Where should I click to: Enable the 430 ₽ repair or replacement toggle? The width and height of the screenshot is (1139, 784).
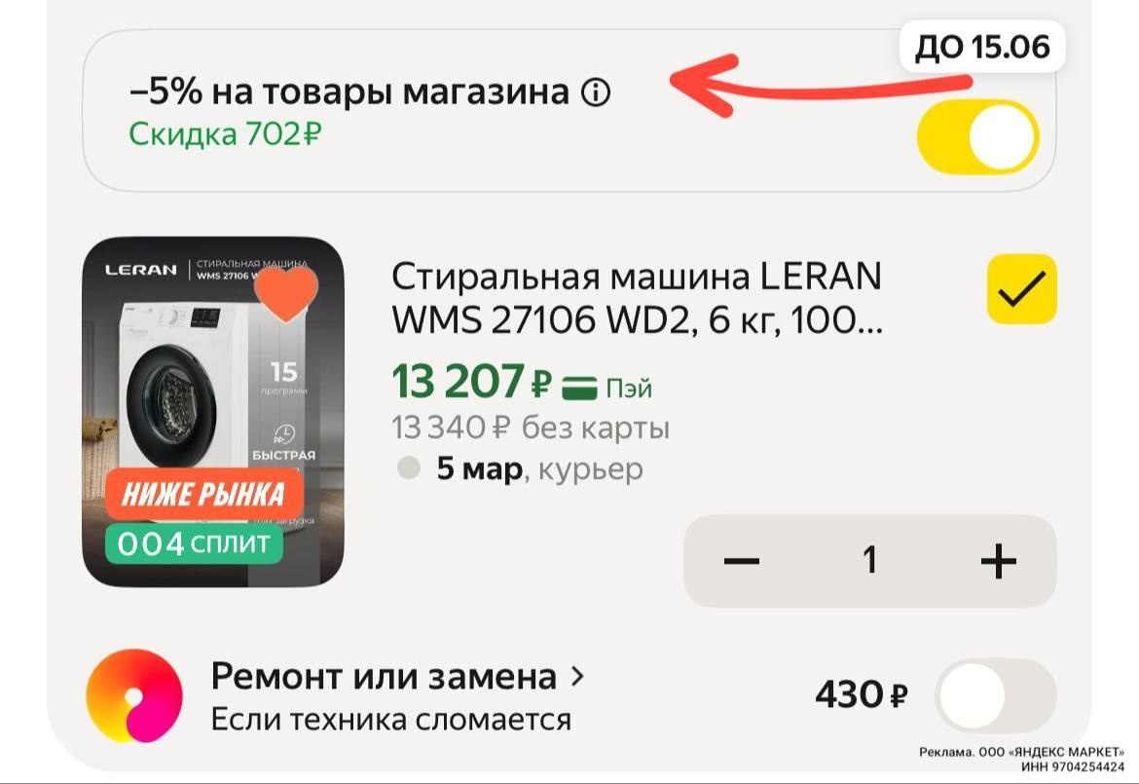tap(995, 695)
